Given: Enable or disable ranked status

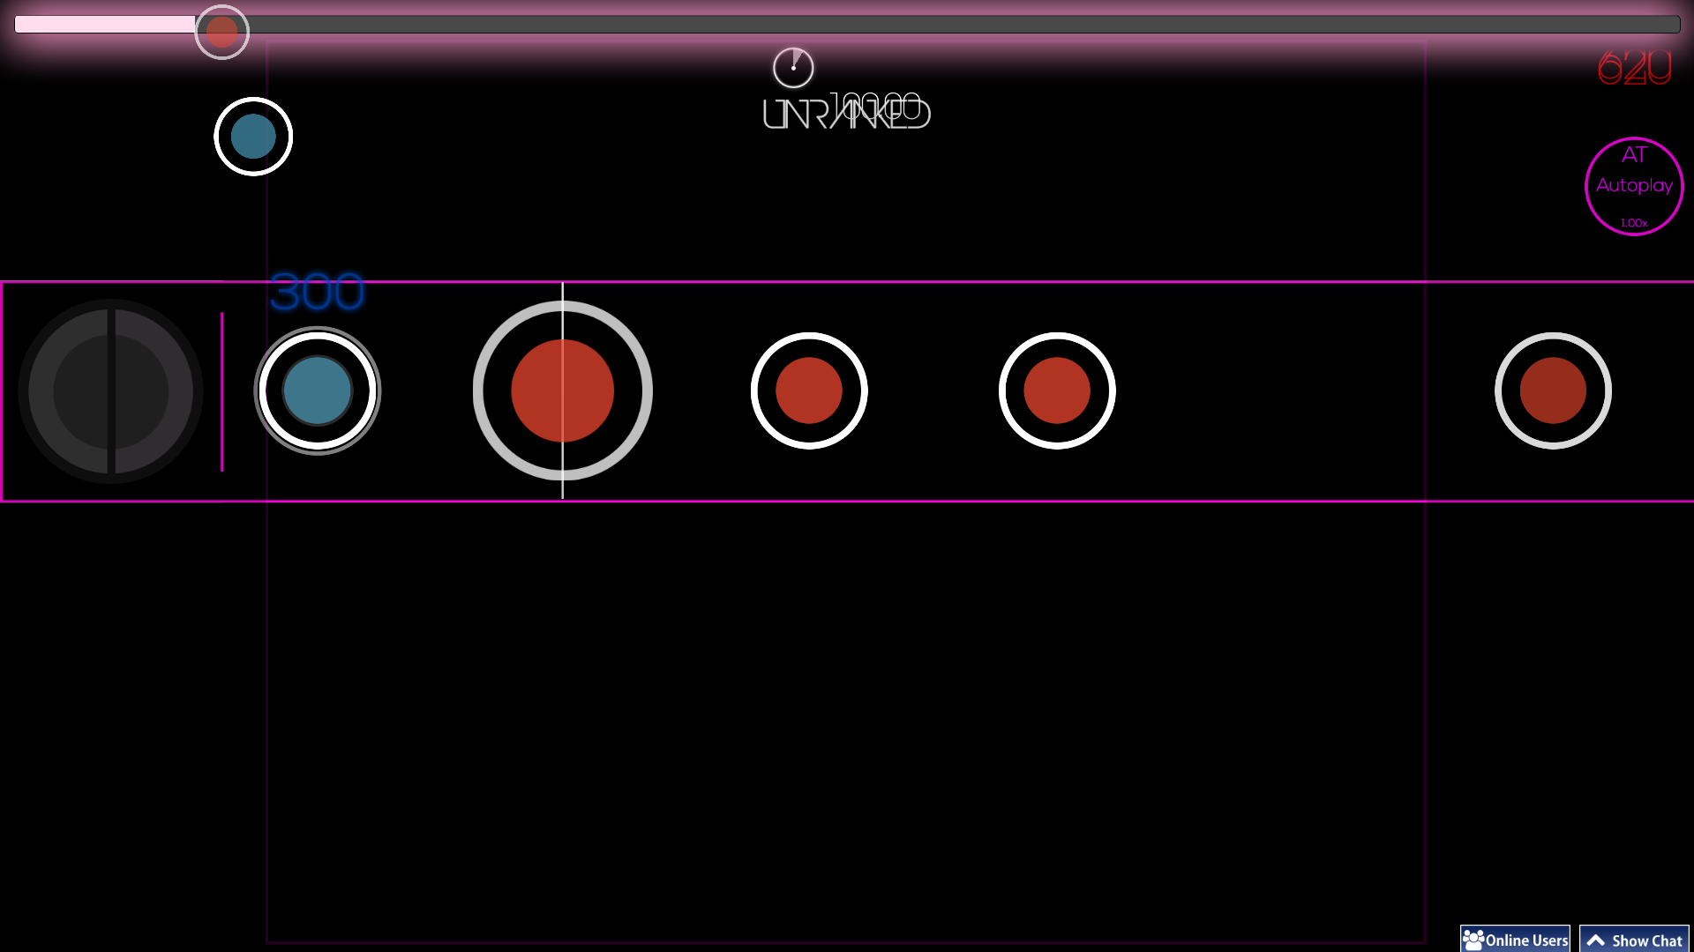Looking at the screenshot, I should click(847, 110).
